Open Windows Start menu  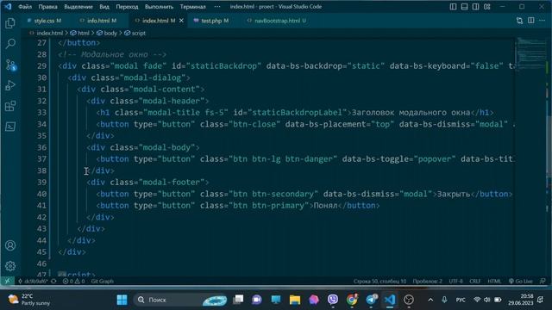[x=122, y=300]
